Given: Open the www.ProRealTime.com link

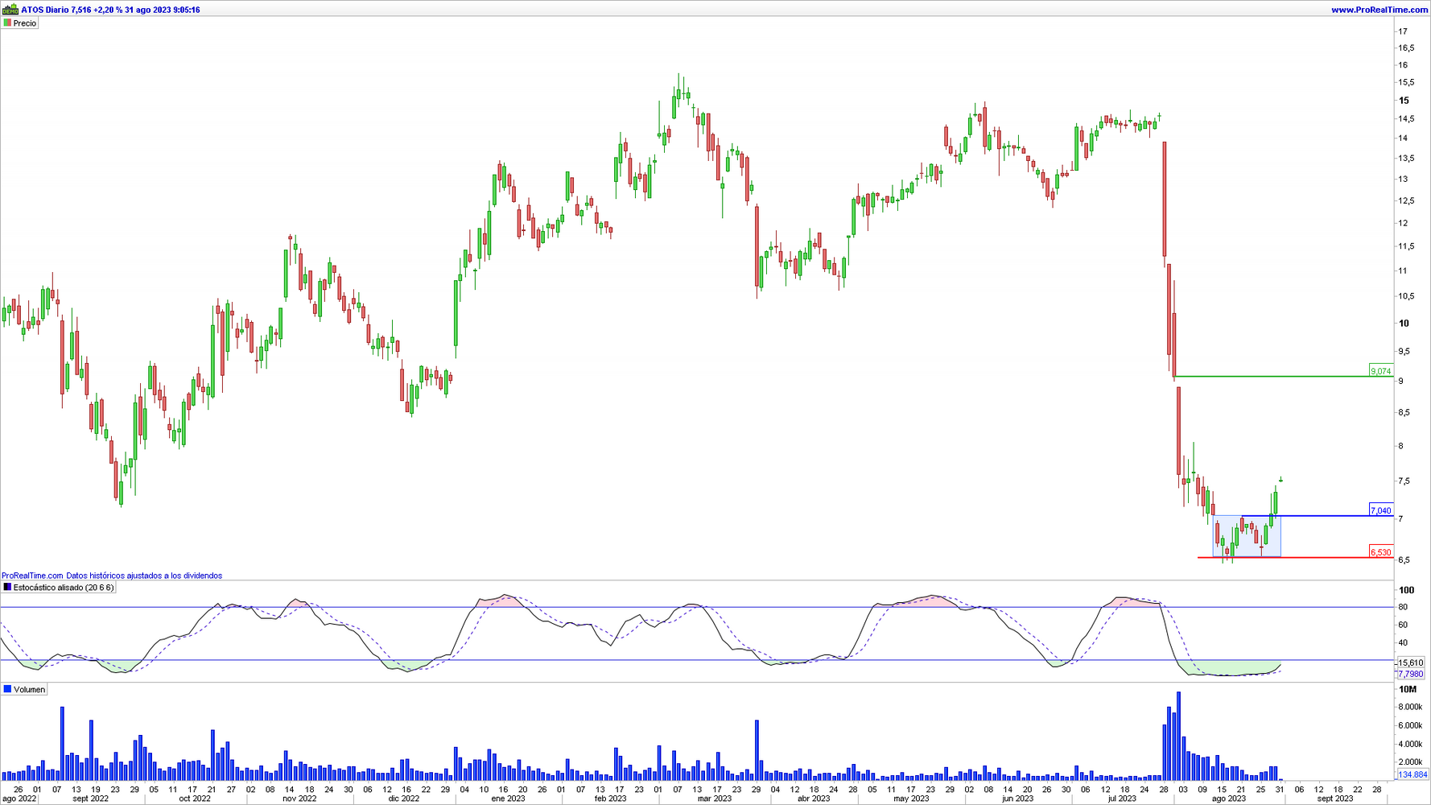Looking at the screenshot, I should (1379, 10).
